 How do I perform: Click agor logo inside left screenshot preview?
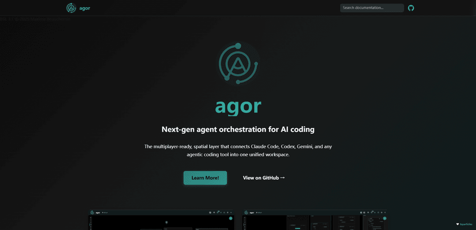(x=92, y=213)
